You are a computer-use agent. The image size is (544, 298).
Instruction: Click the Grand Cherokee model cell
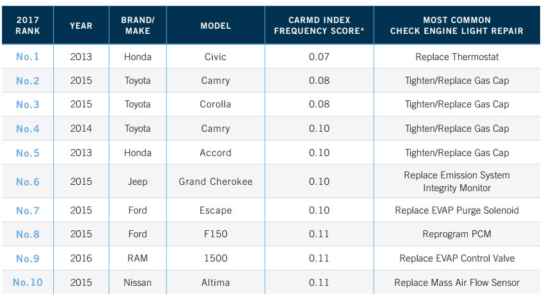216,182
